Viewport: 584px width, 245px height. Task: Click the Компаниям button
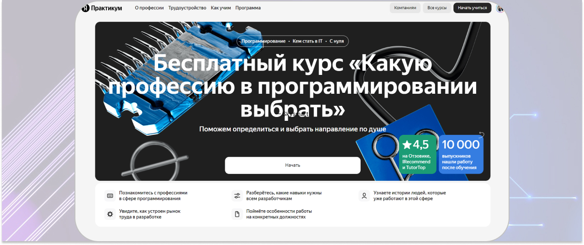point(405,8)
